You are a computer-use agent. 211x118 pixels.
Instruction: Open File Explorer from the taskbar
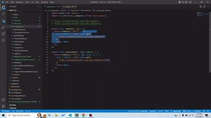click(x=56, y=115)
